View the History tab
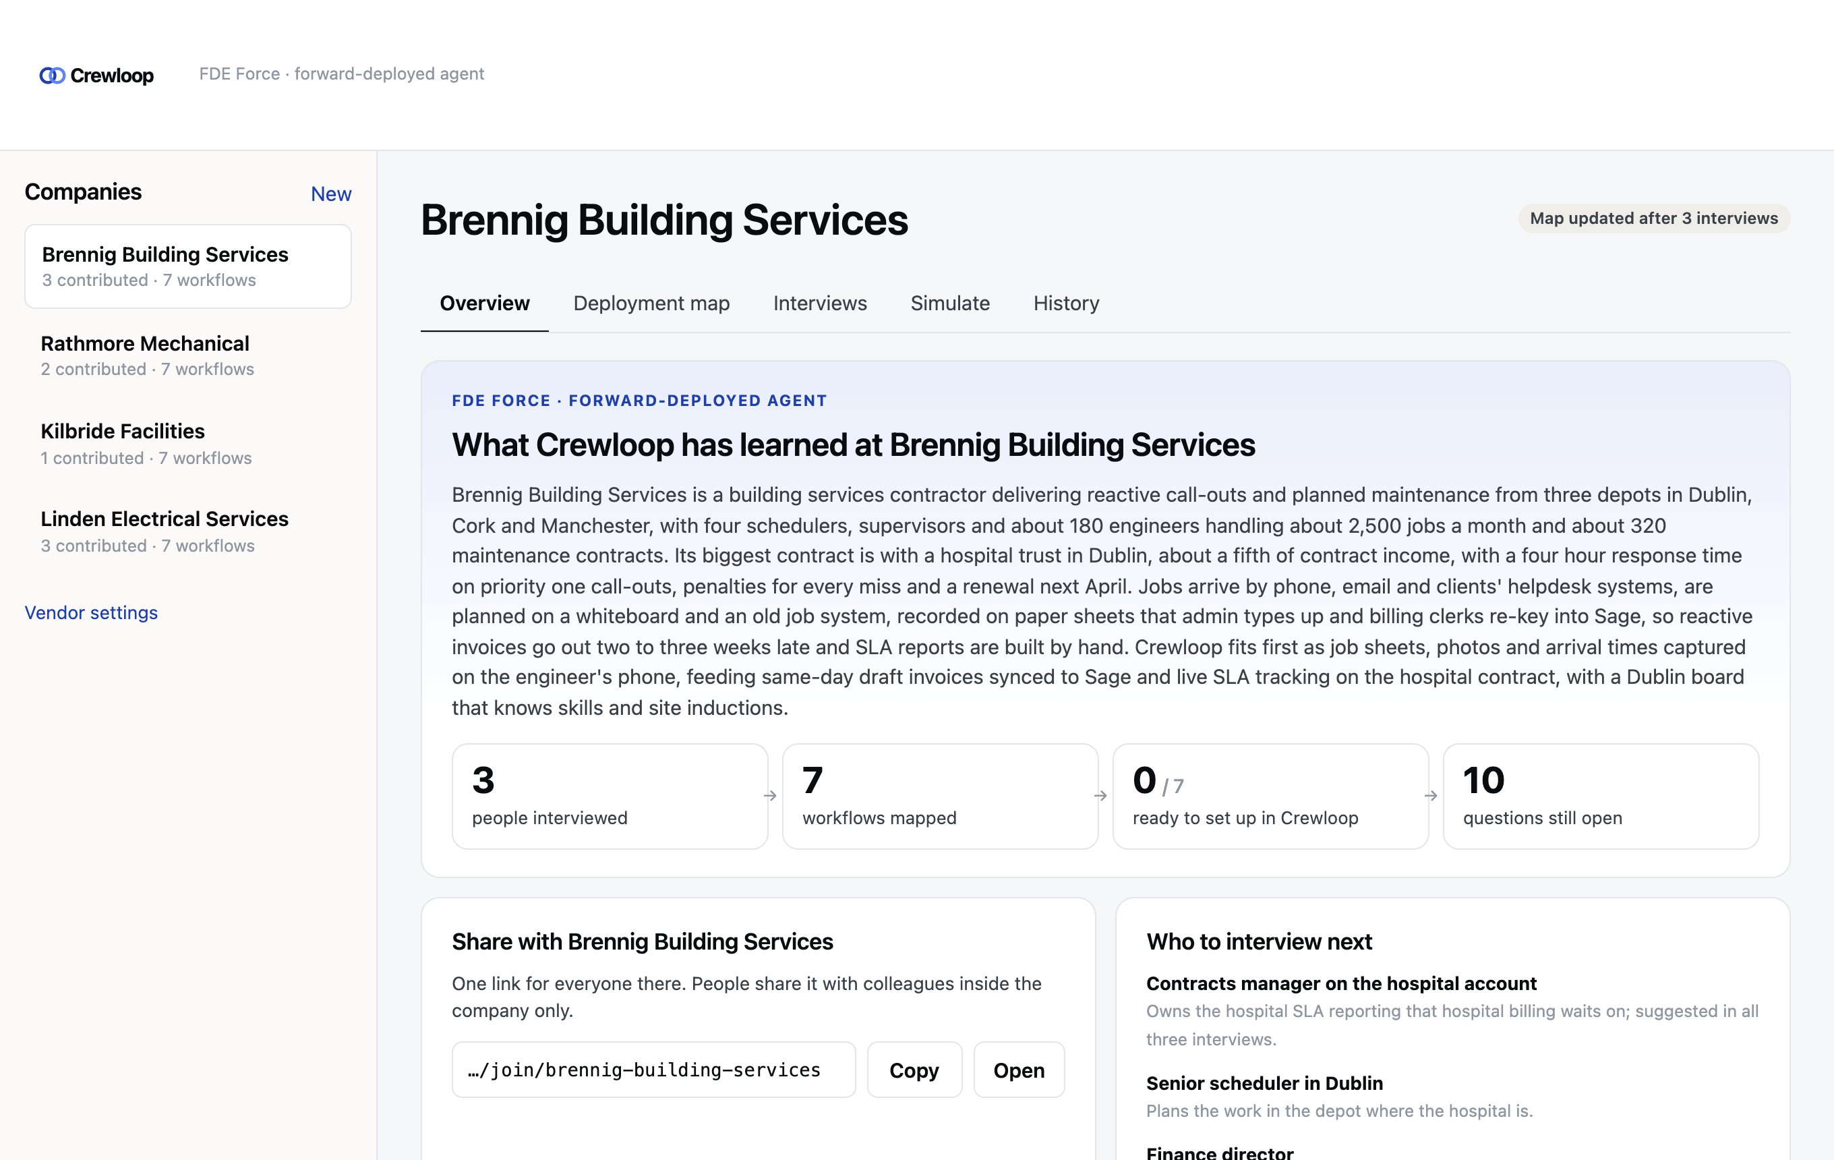Viewport: 1834px width, 1160px height. point(1065,303)
